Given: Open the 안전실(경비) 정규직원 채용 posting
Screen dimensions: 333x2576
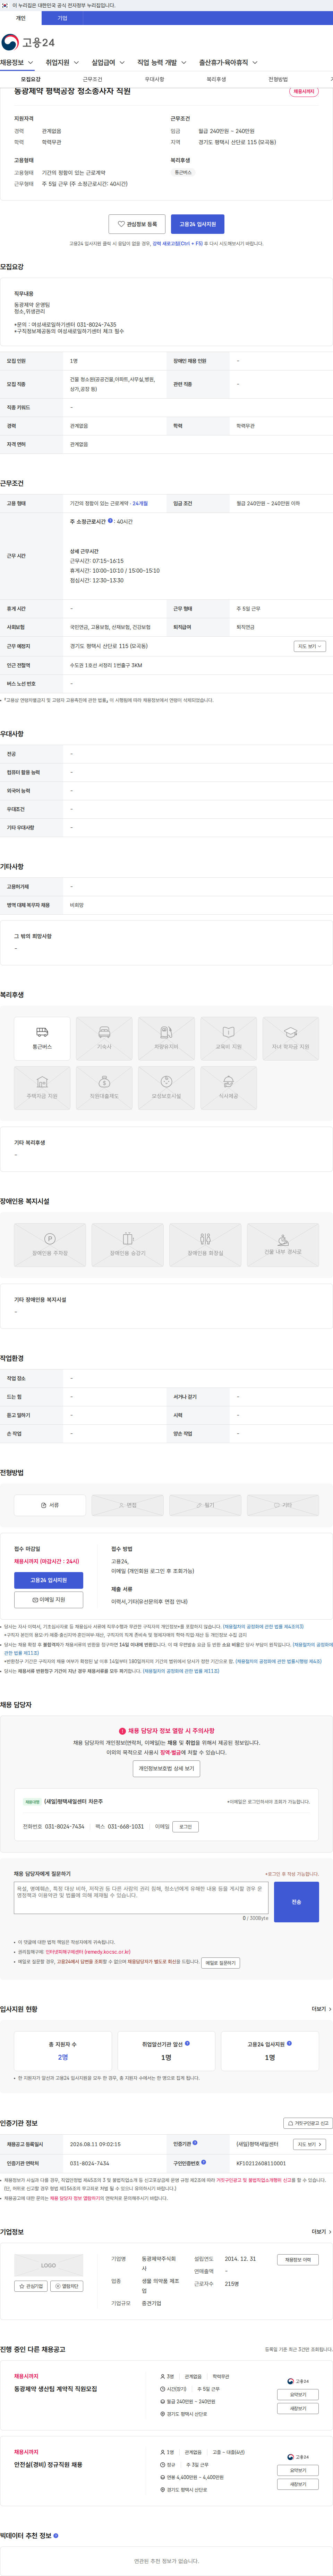Looking at the screenshot, I should click(48, 2465).
